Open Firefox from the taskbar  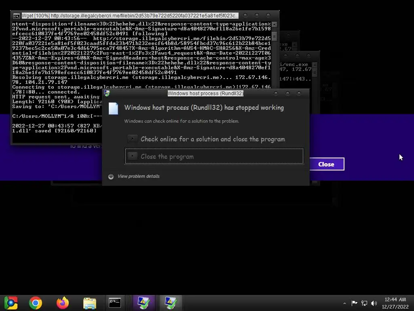[63, 303]
